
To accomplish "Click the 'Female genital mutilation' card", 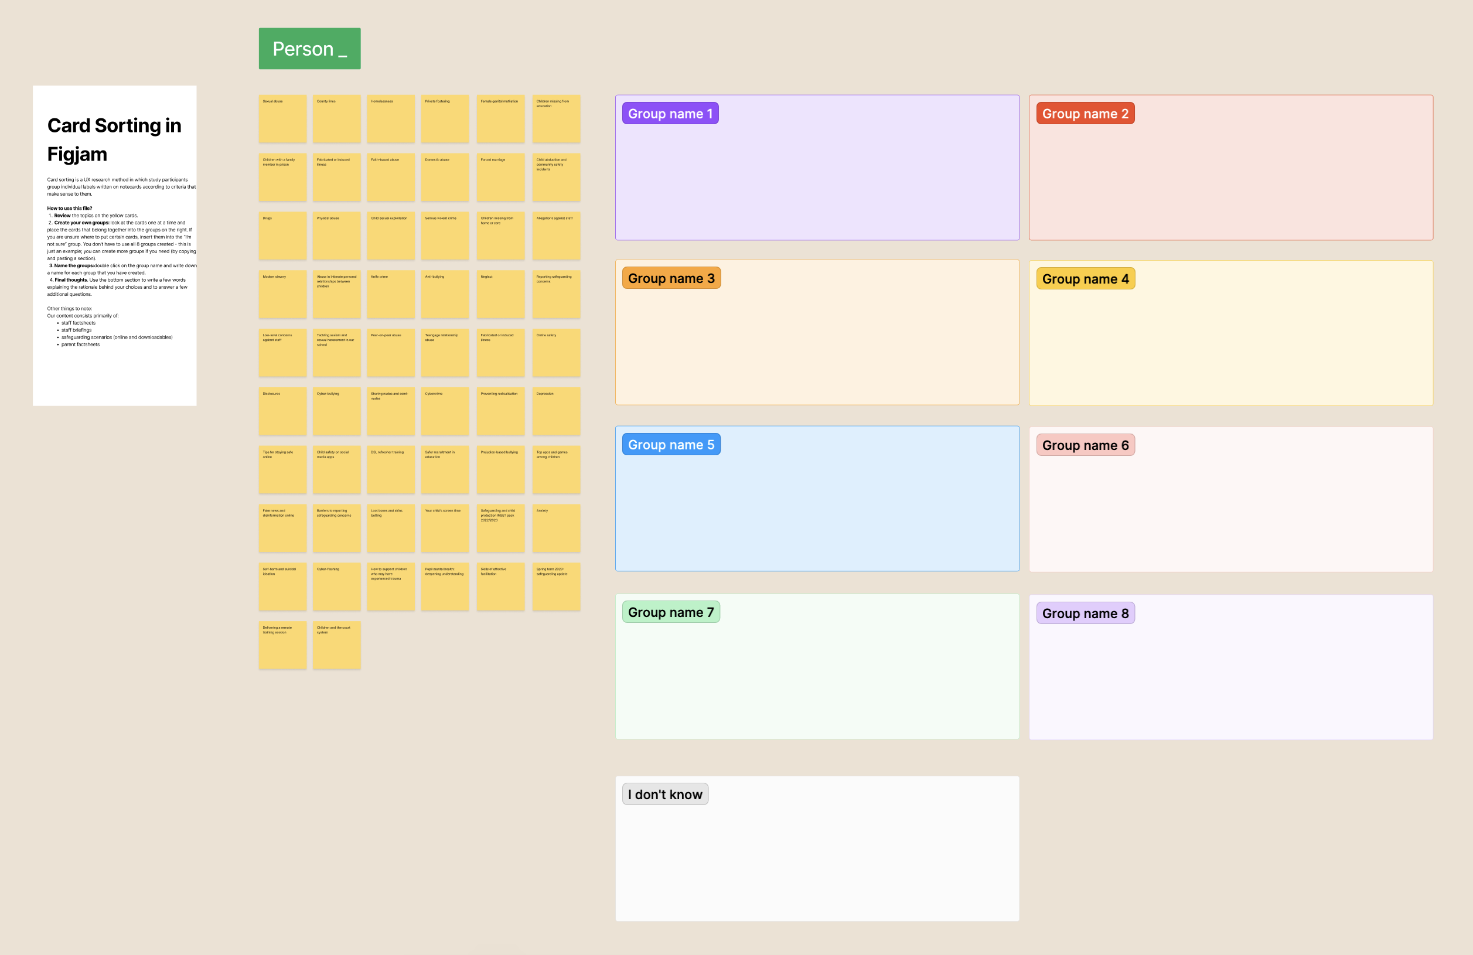I will pyautogui.click(x=502, y=119).
